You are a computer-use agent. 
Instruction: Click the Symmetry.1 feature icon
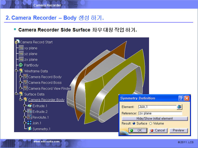(29, 129)
